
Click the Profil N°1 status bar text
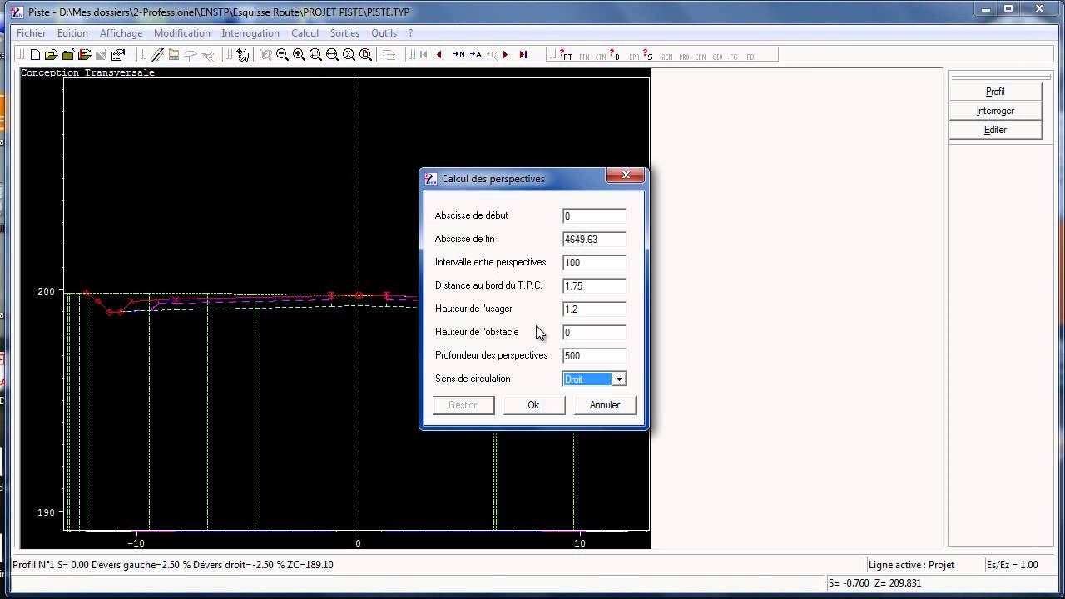(172, 565)
